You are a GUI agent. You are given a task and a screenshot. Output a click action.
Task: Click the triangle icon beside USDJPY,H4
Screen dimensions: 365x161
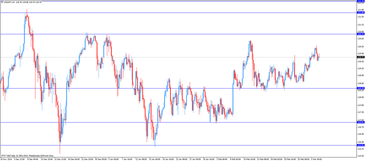click(x=2, y=2)
